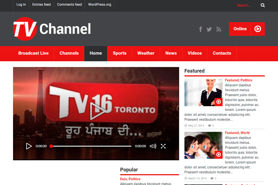
Task: Click the small play button in player controls
Action: [29, 146]
